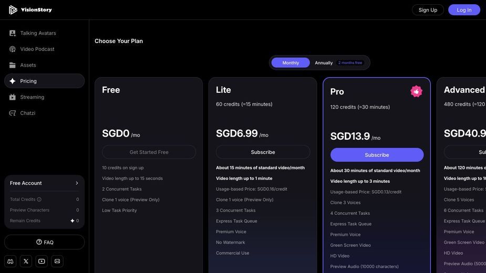The image size is (486, 273).
Task: Open the Discord community icon
Action: [10, 261]
